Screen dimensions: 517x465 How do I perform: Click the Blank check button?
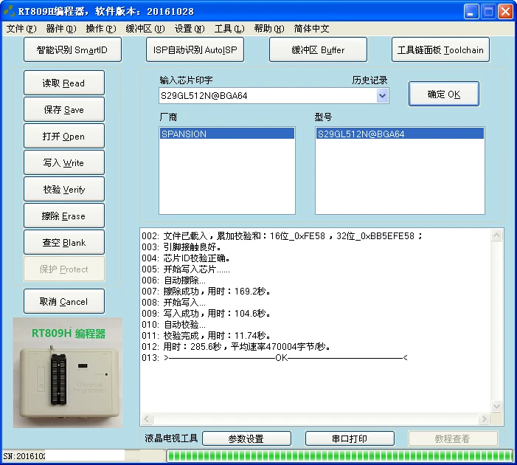point(64,242)
